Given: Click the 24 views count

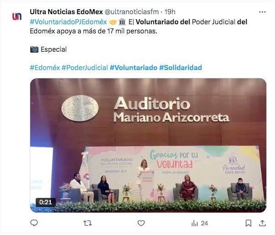Looking at the screenshot, I should [x=205, y=224].
